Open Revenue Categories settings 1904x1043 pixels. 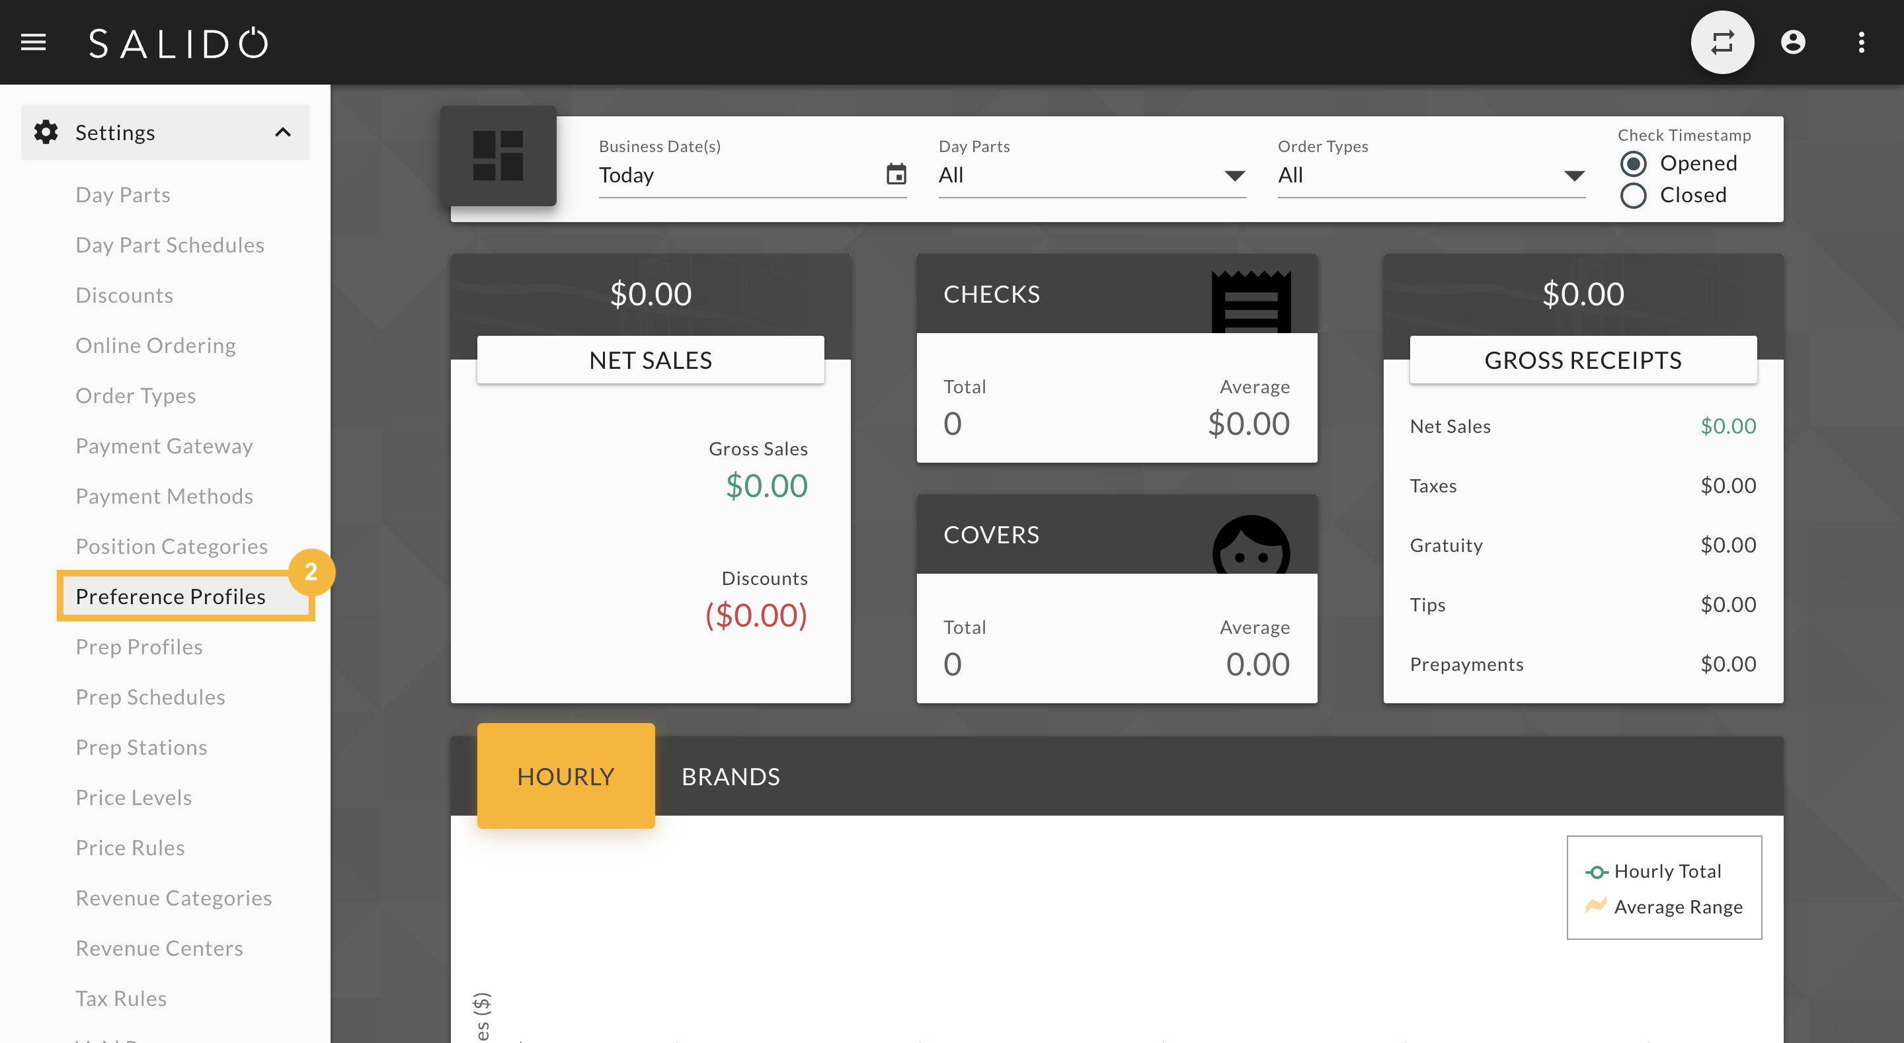(174, 898)
